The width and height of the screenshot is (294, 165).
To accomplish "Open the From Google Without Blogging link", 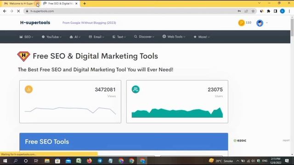I will 89,23.
